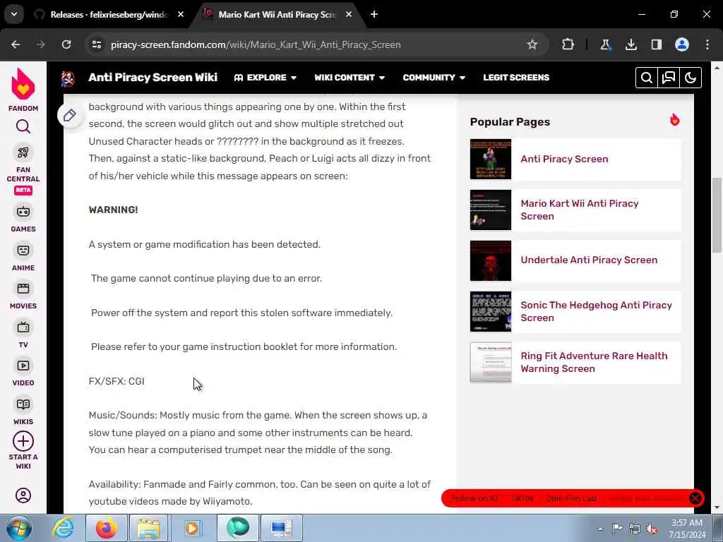
Task: Open Windows Media Player in taskbar
Action: pos(192,529)
